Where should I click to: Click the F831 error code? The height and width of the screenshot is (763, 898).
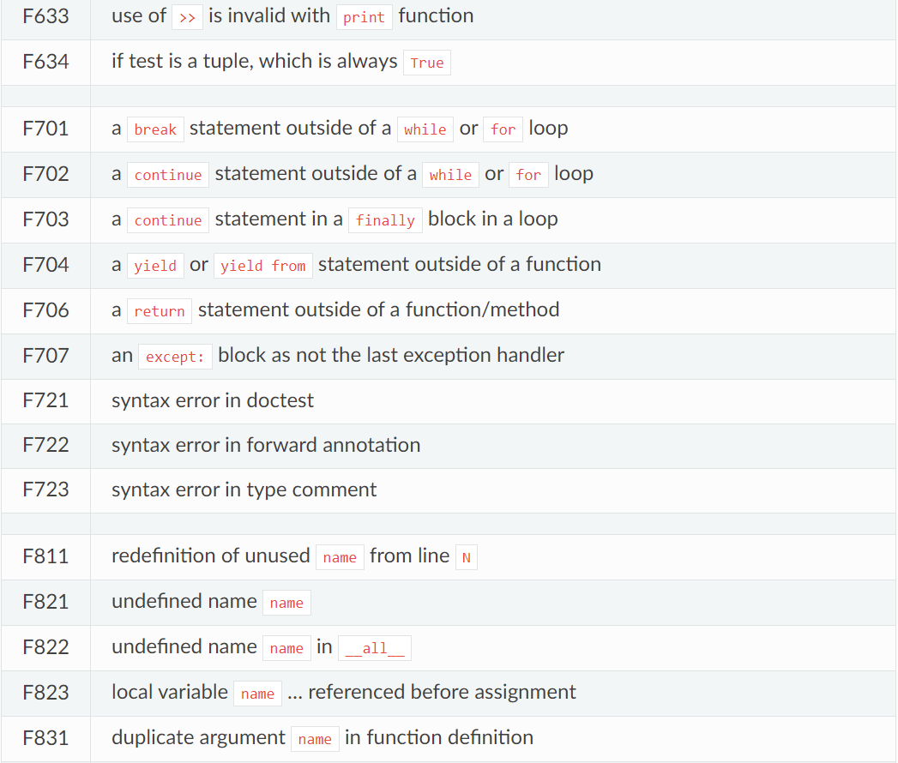point(45,738)
